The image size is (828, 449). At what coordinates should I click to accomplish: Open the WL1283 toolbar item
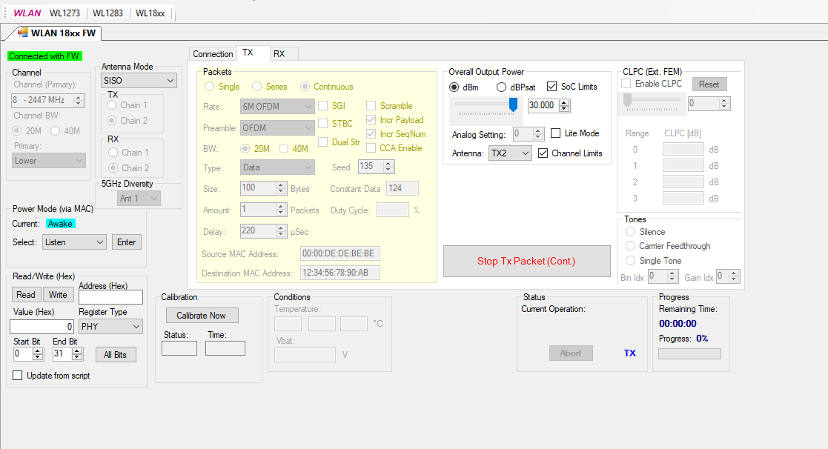(107, 13)
